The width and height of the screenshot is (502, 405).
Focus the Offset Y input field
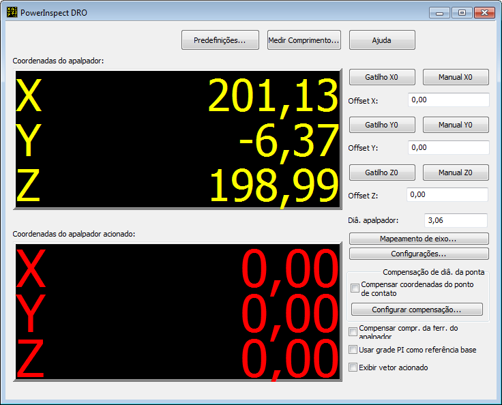tap(449, 147)
